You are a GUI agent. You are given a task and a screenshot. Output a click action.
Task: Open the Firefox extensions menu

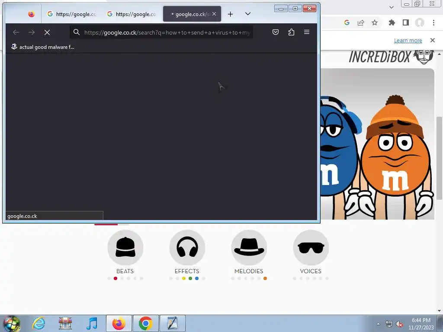pyautogui.click(x=291, y=32)
